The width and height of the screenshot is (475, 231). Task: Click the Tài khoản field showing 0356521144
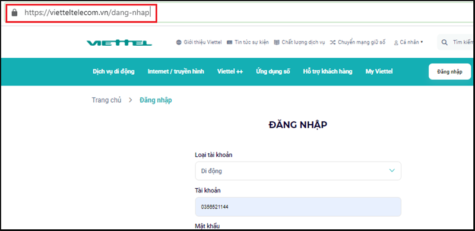click(298, 207)
